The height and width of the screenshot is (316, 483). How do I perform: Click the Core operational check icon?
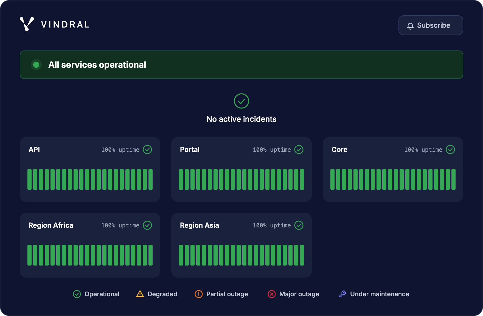point(450,149)
